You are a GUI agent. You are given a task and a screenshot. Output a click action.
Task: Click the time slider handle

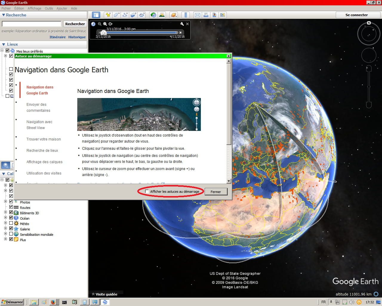click(103, 33)
